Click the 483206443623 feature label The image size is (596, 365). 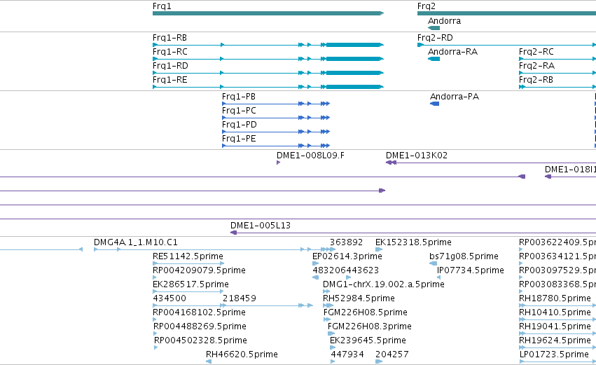click(x=345, y=270)
